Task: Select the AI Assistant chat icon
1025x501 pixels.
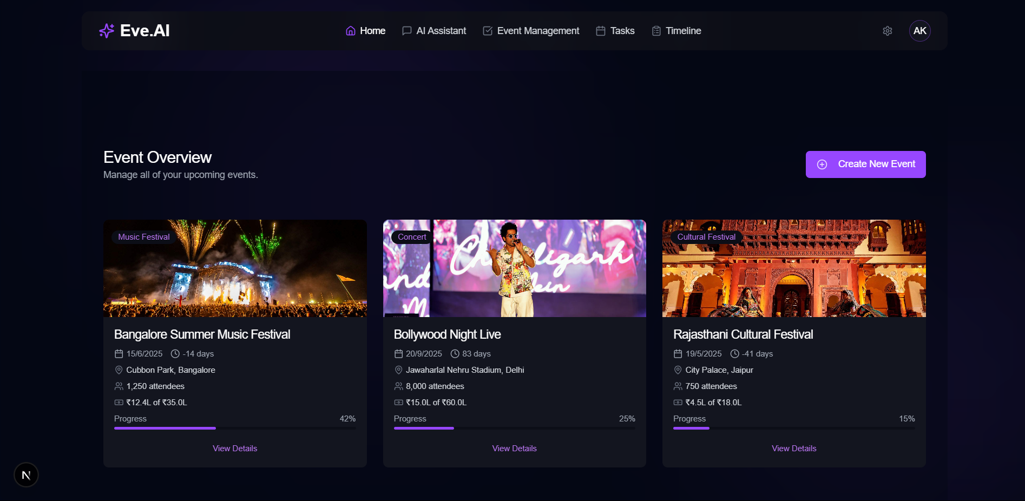Action: [x=406, y=31]
